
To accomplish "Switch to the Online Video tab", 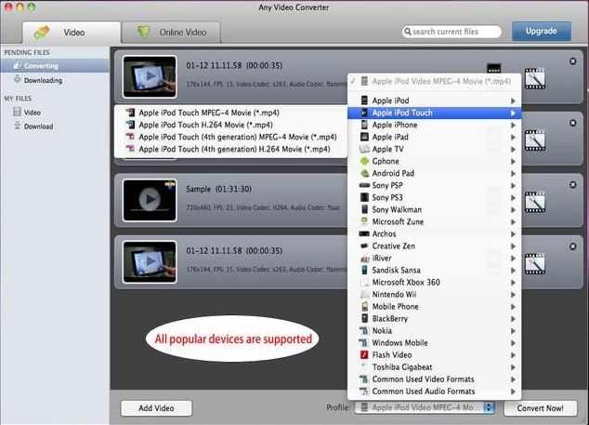I will click(171, 33).
